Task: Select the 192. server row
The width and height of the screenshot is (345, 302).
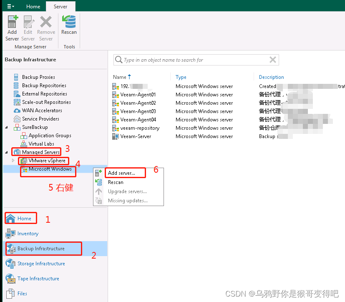Action: pos(228,86)
